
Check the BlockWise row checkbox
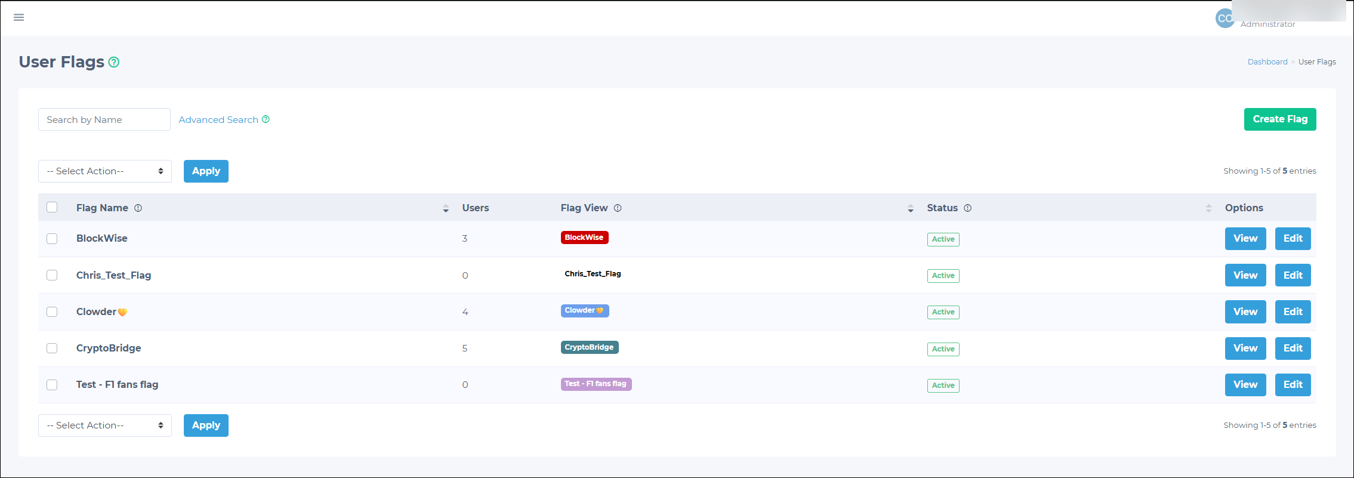point(52,239)
